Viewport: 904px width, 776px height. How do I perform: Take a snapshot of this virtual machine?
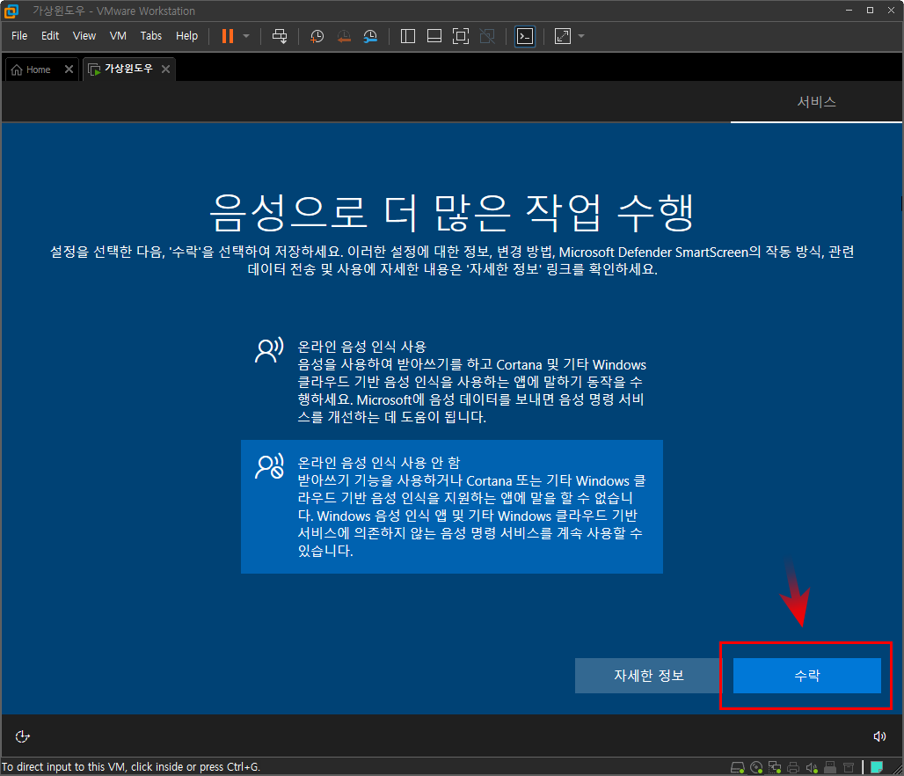[317, 36]
